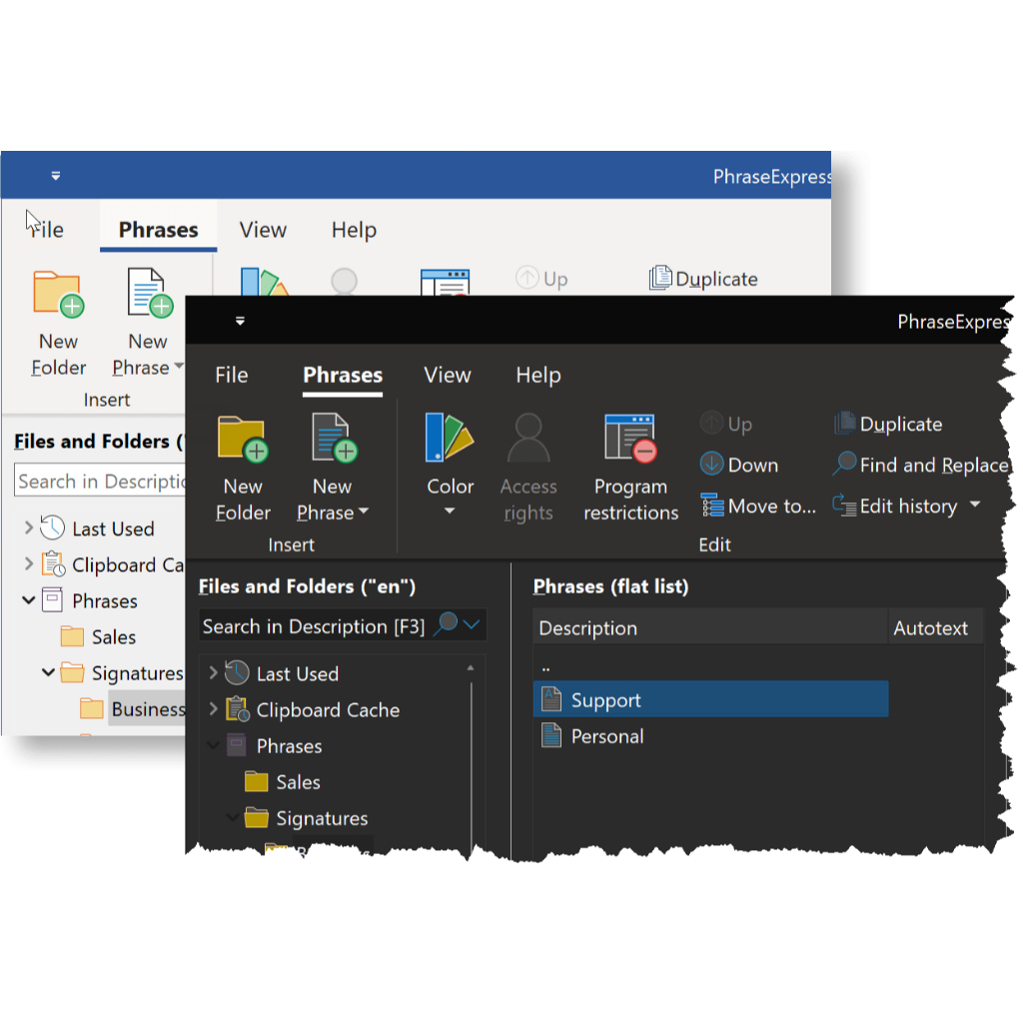Image resolution: width=1023 pixels, height=1023 pixels.
Task: Open File tab in dark window
Action: coord(232,376)
